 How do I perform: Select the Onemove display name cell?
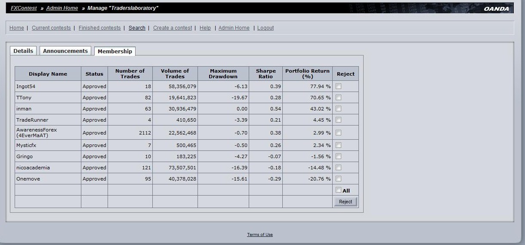point(48,179)
